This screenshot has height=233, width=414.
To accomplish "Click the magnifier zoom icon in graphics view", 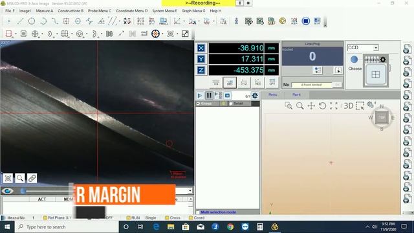I will tap(300, 106).
